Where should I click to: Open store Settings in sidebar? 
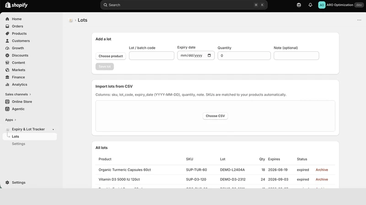(18, 183)
